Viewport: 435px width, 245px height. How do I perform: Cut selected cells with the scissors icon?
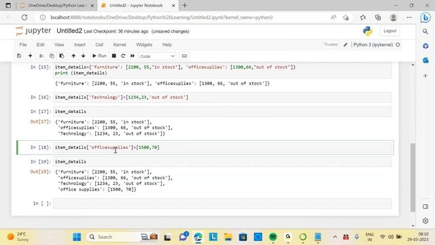pos(41,56)
